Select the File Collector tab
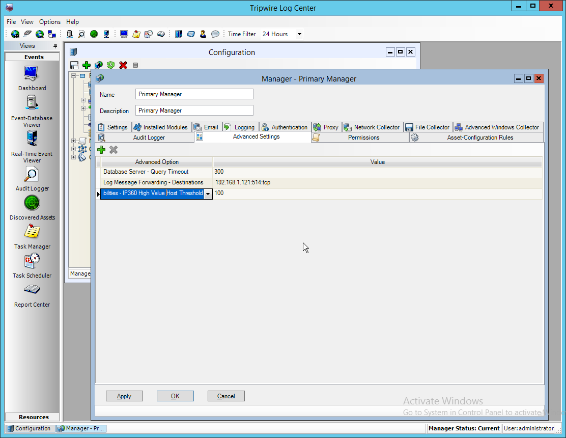566x438 pixels. tap(428, 127)
